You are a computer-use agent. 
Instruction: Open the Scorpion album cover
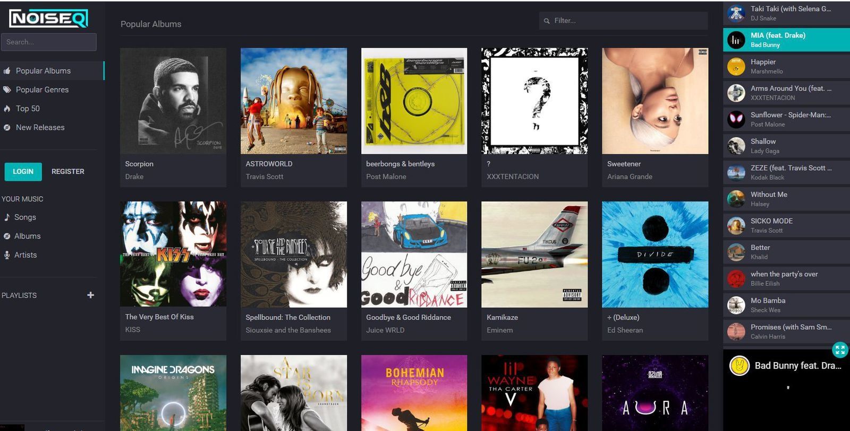point(173,101)
